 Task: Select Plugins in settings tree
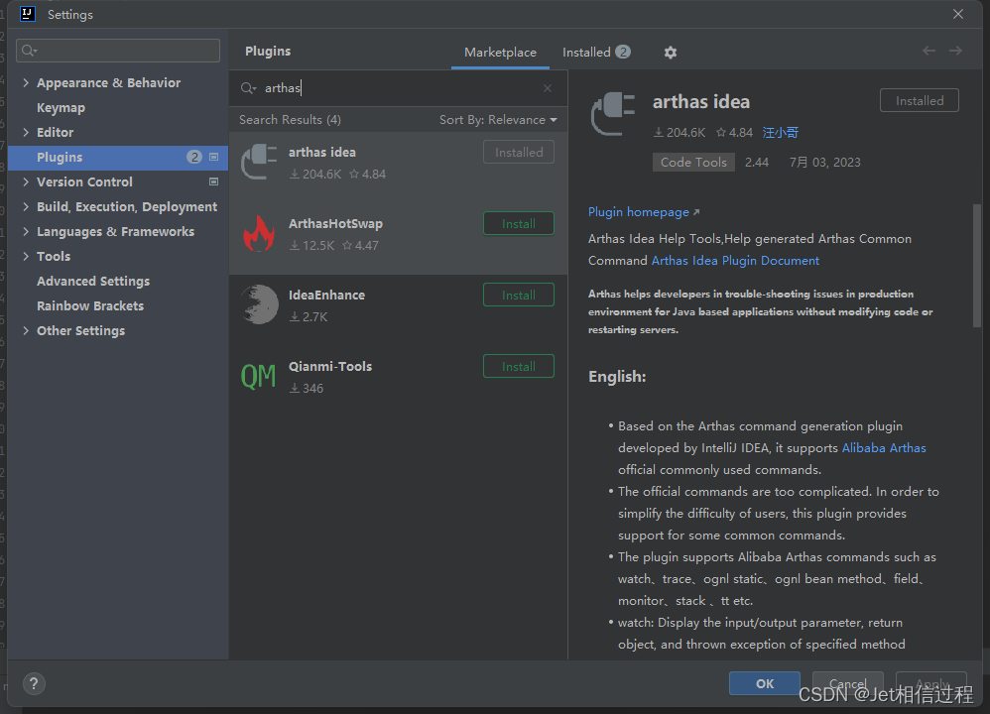[118, 158]
